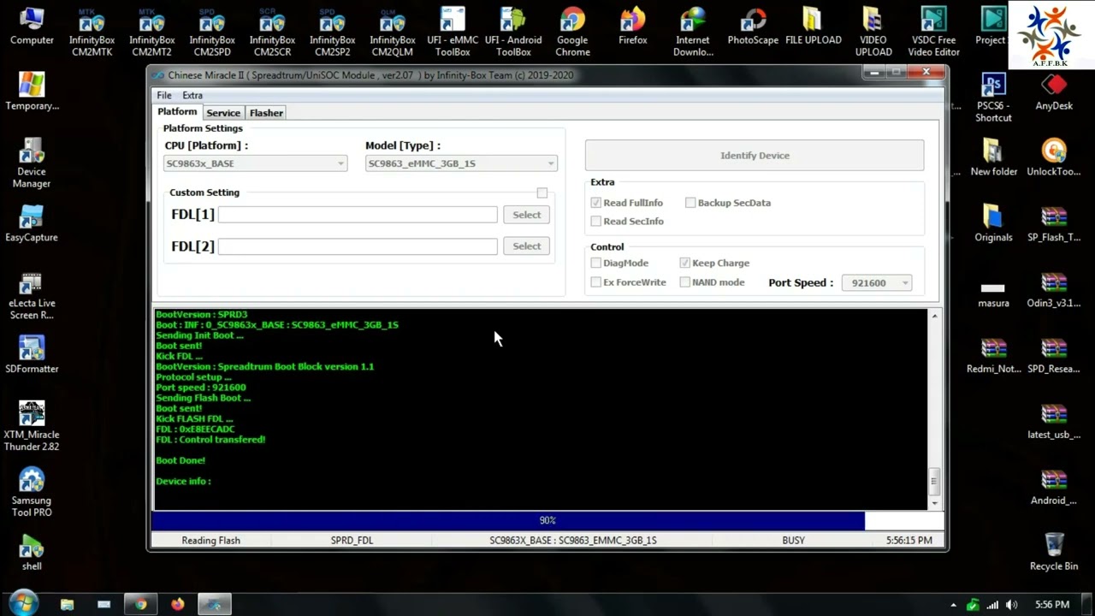
Task: Switch to the Service tab
Action: 223,113
